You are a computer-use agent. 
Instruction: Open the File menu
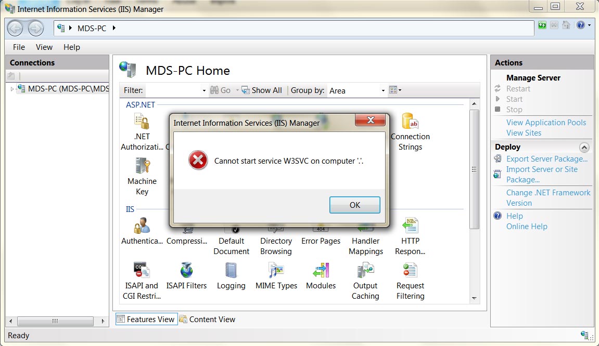tap(19, 47)
